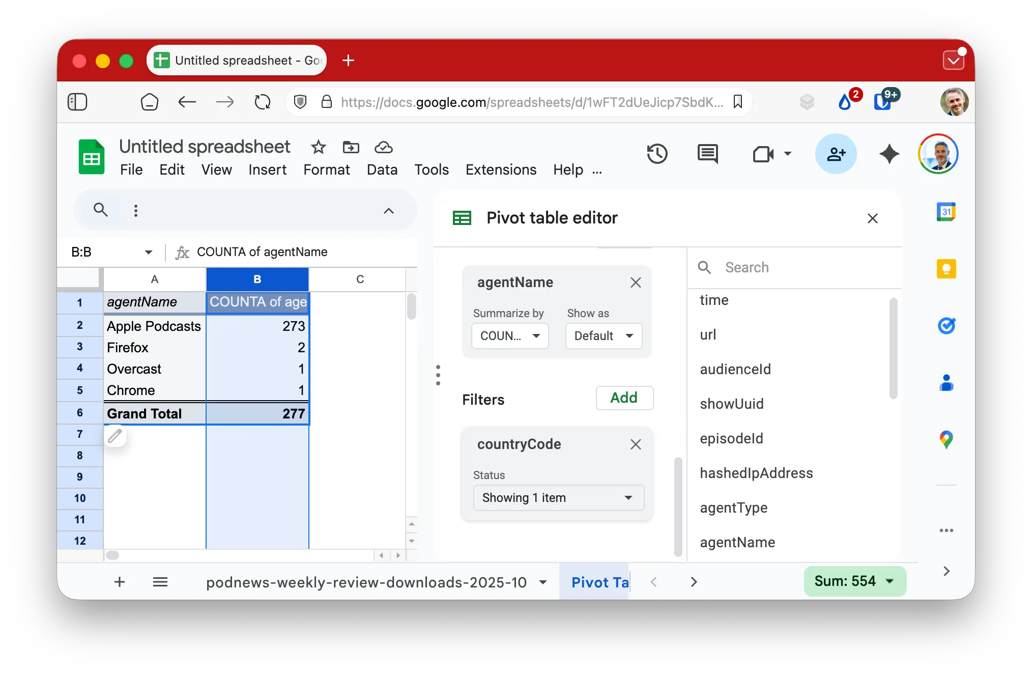Click the hashedIpAddress field in list
Viewport: 1032px width, 675px height.
(x=756, y=473)
